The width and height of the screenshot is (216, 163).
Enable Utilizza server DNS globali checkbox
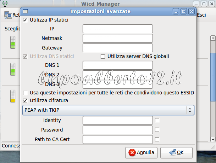coord(103,57)
